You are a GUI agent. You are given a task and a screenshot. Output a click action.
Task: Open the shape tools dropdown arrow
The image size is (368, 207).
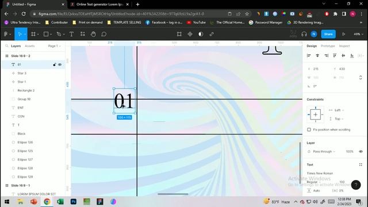(x=51, y=34)
